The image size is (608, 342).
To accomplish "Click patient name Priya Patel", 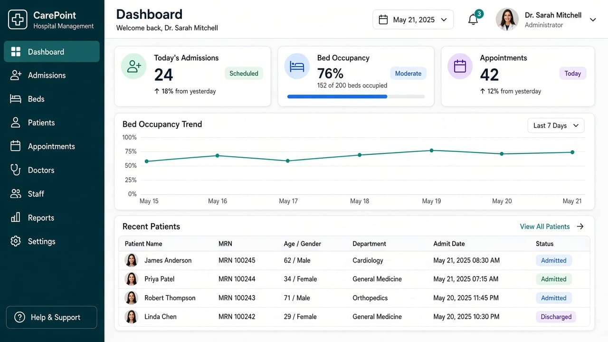I will 159,279.
